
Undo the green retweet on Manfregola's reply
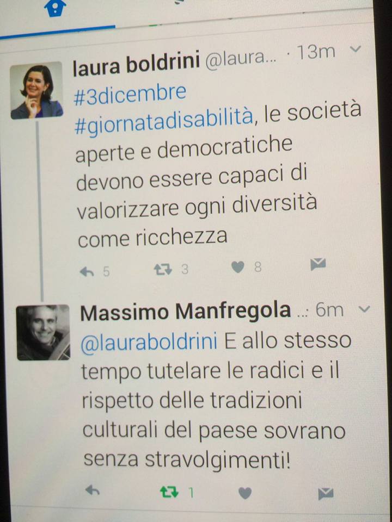pos(169,492)
